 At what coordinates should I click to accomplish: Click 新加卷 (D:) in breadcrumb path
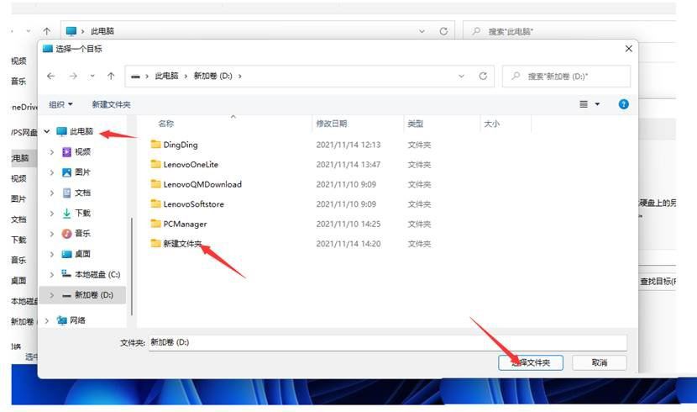point(213,76)
